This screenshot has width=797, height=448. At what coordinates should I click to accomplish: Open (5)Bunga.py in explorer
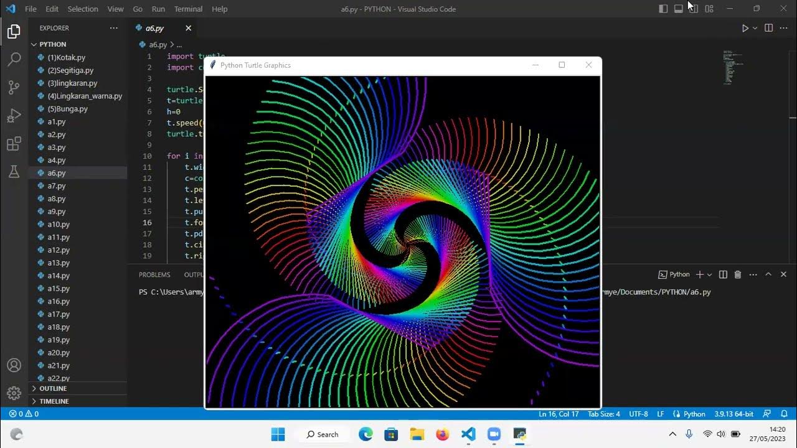click(67, 109)
